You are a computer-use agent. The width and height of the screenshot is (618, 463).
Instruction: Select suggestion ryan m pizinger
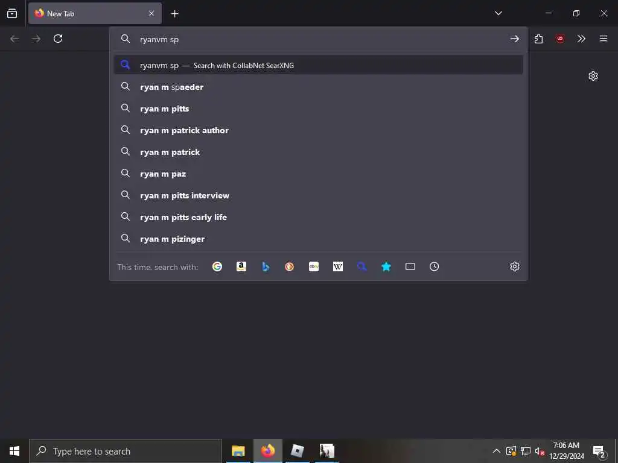click(319, 239)
